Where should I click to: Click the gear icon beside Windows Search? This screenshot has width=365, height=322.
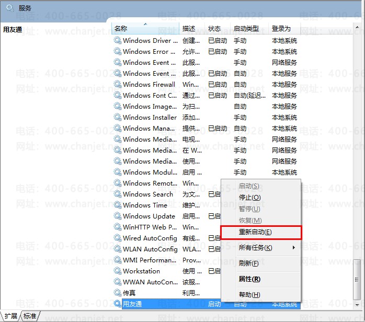118,194
